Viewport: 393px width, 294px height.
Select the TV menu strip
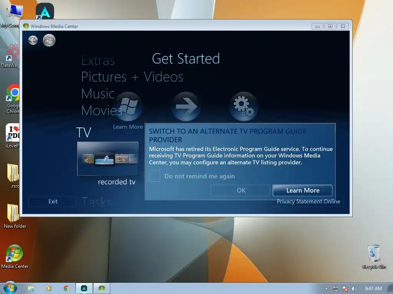(84, 132)
